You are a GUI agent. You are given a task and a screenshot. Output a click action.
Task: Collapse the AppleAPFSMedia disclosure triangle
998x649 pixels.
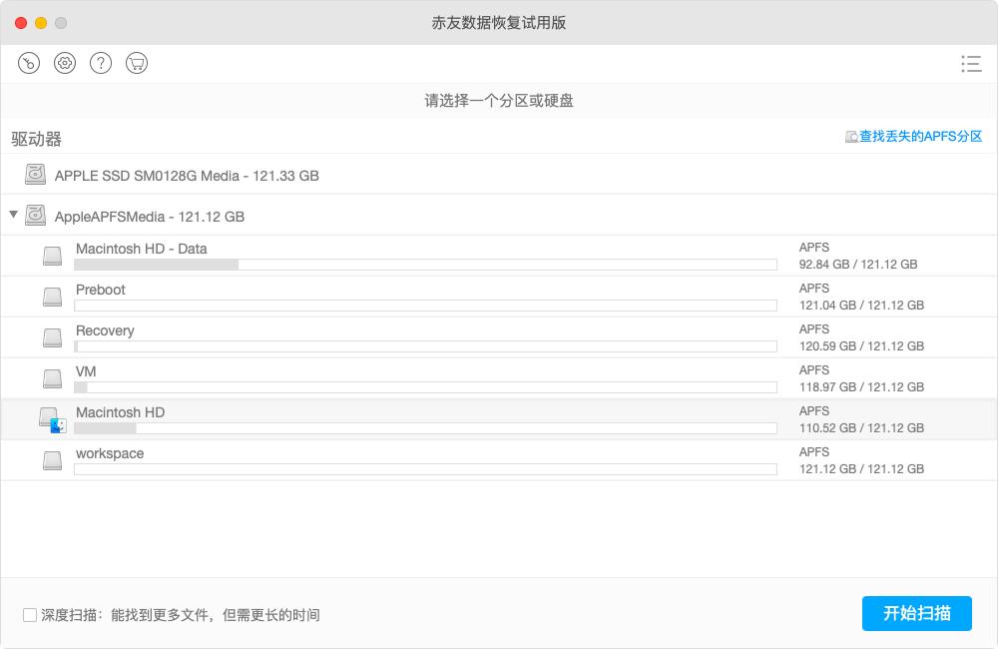coord(13,215)
